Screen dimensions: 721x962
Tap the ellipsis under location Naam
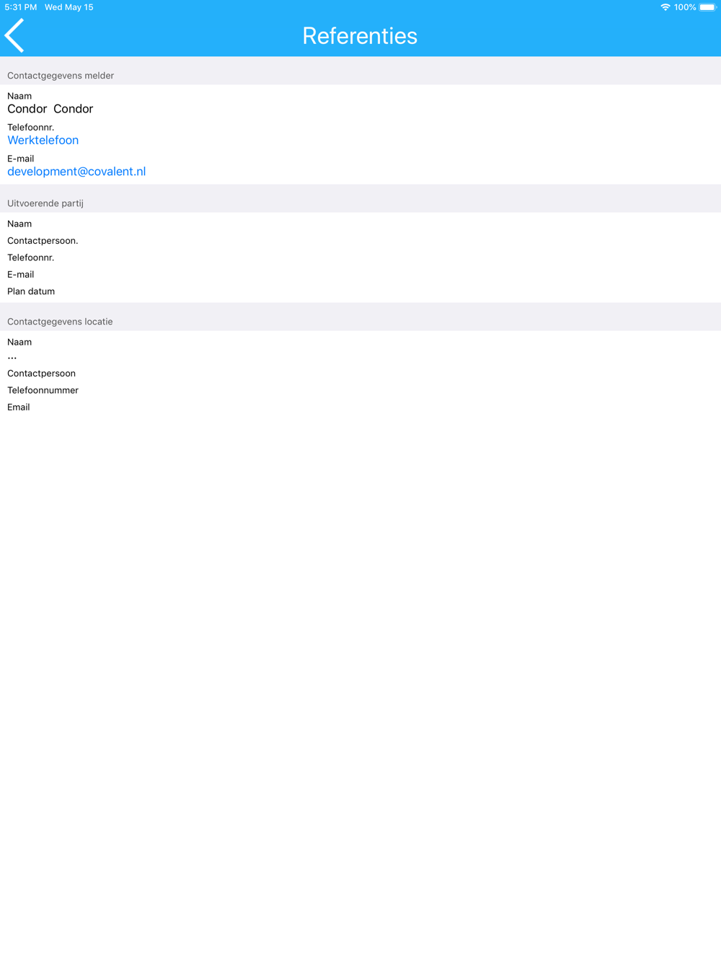[12, 358]
